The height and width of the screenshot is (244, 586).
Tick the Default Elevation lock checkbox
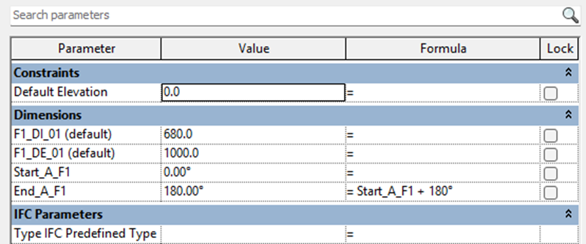click(x=550, y=93)
